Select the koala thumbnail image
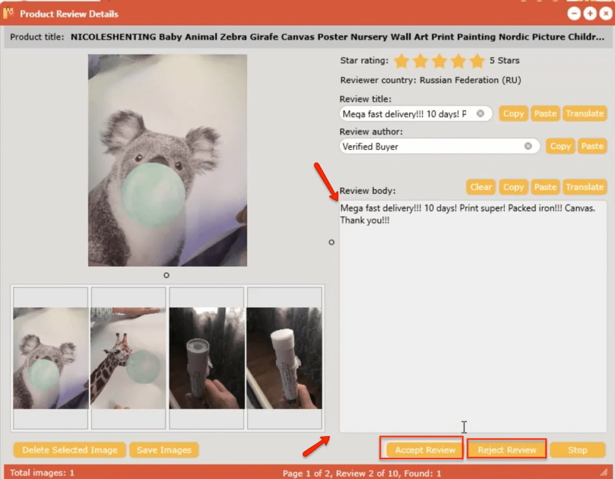 coord(50,358)
